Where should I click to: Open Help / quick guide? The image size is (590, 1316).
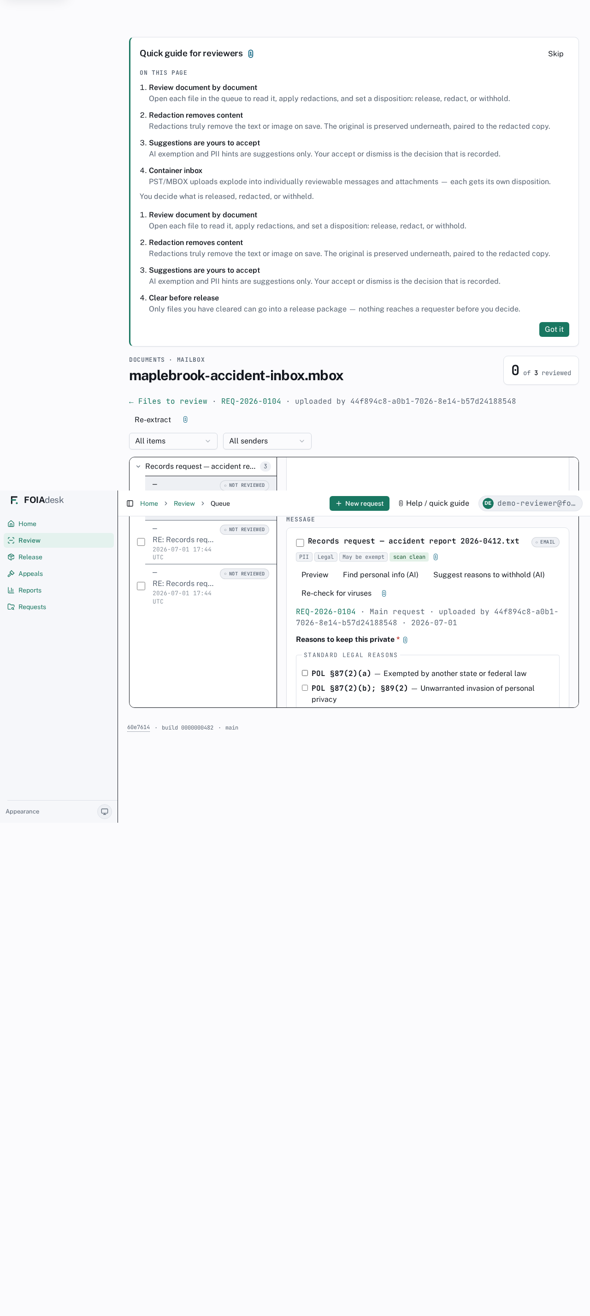coord(433,503)
